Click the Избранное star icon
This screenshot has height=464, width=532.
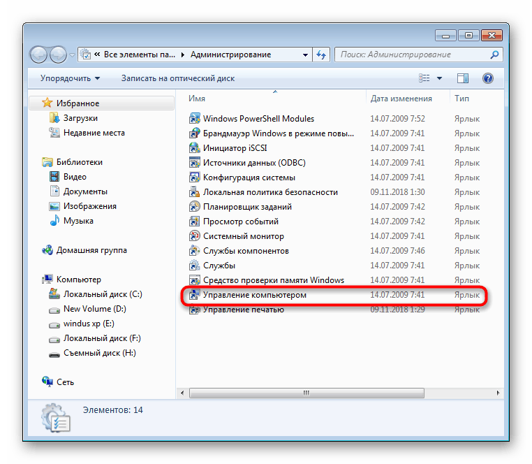[x=47, y=103]
